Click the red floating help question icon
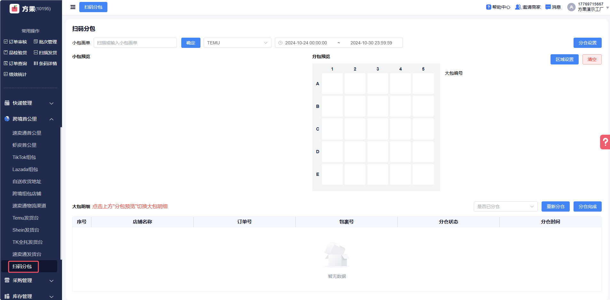Screen dimensions: 610x300 point(605,142)
